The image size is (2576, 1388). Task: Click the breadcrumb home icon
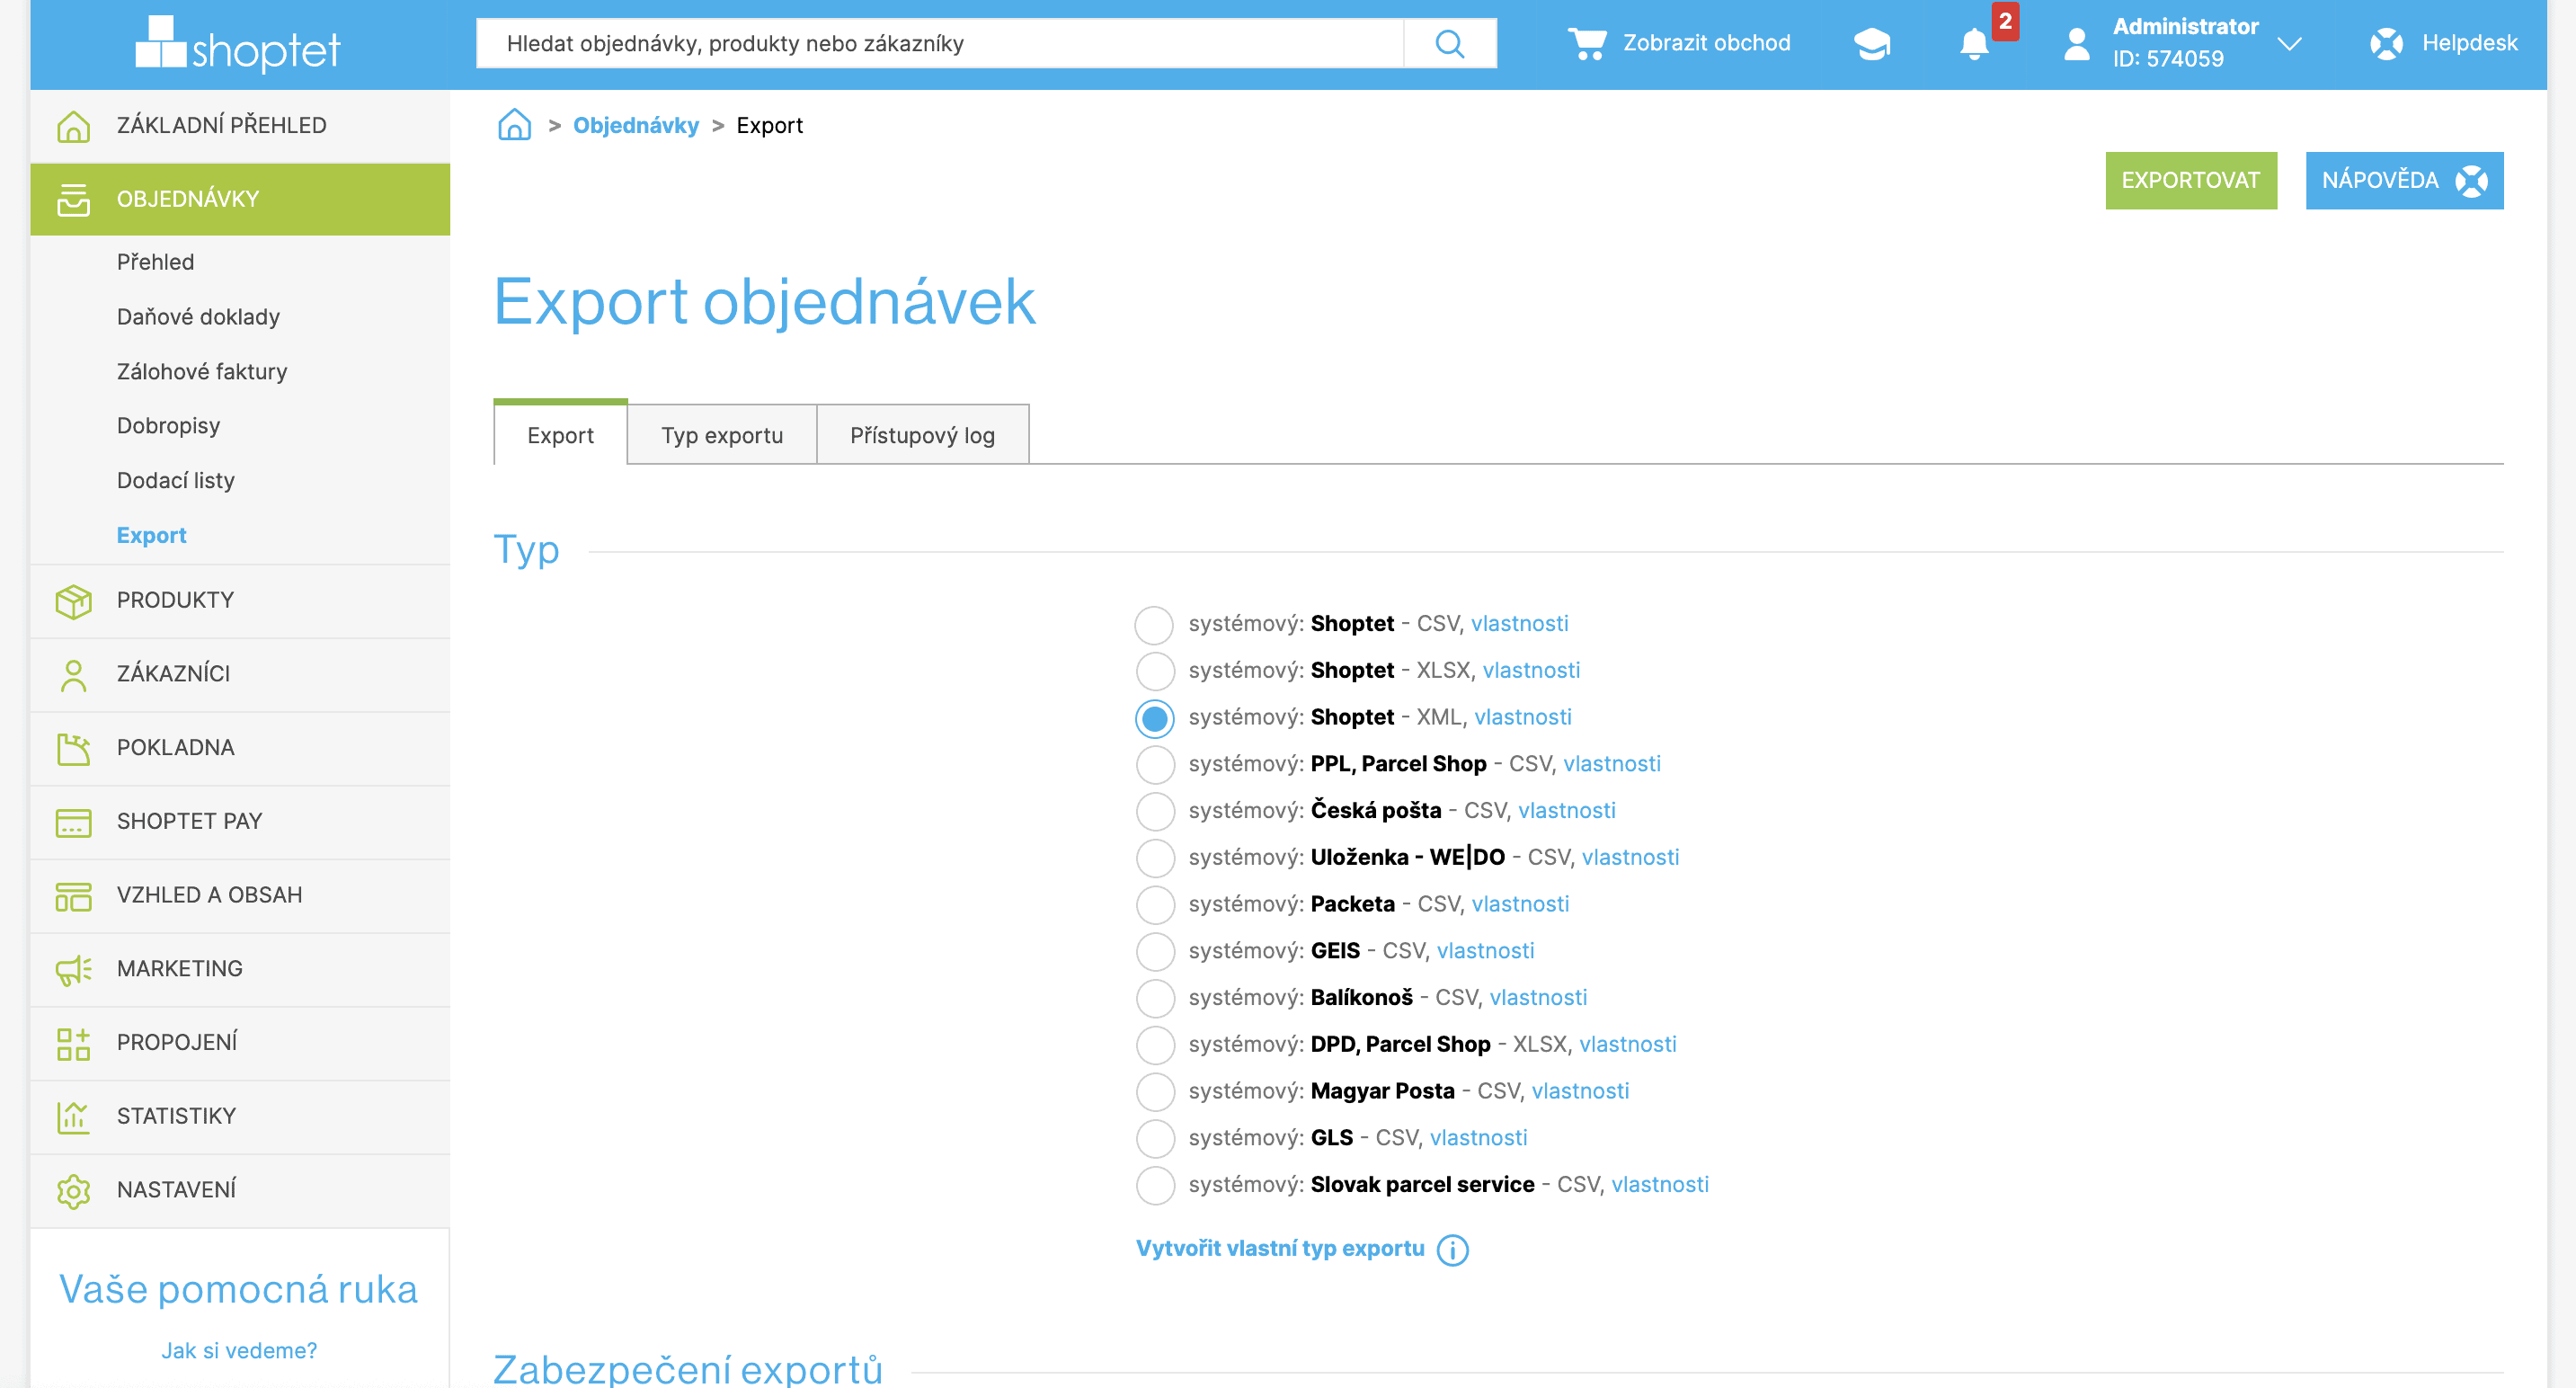pyautogui.click(x=514, y=124)
